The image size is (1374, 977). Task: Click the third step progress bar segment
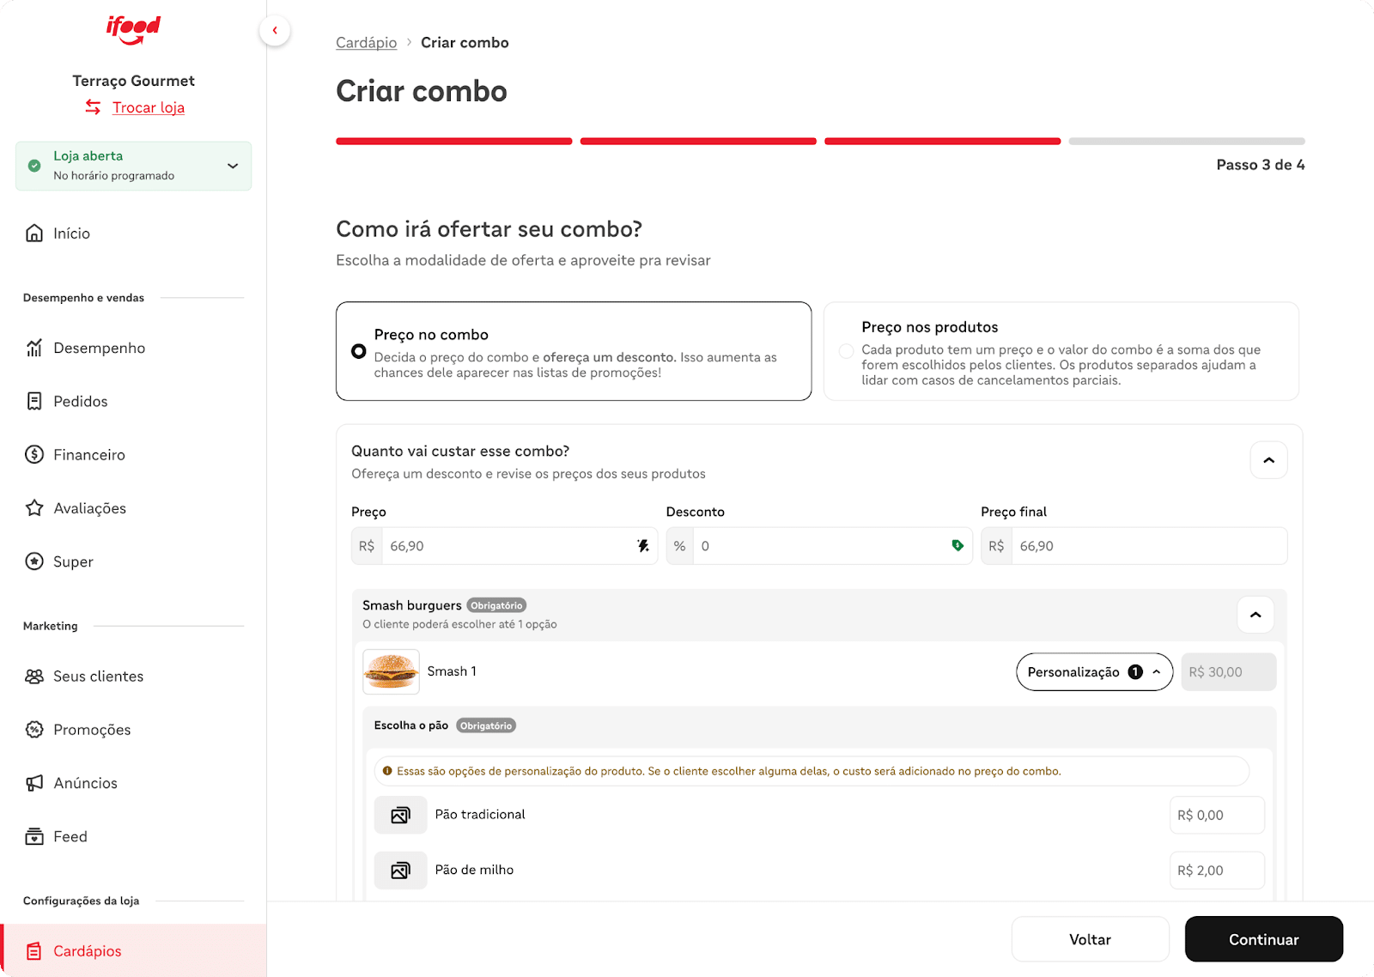pyautogui.click(x=942, y=141)
